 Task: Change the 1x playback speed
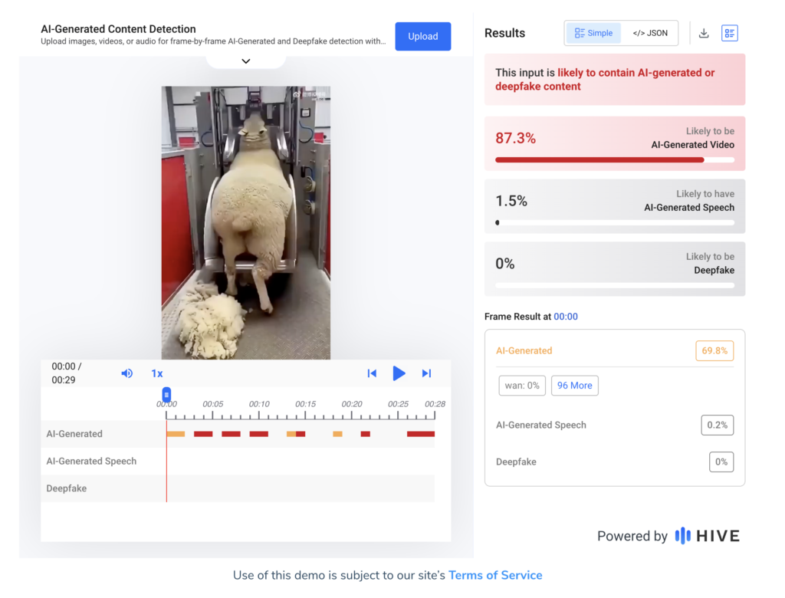[157, 373]
